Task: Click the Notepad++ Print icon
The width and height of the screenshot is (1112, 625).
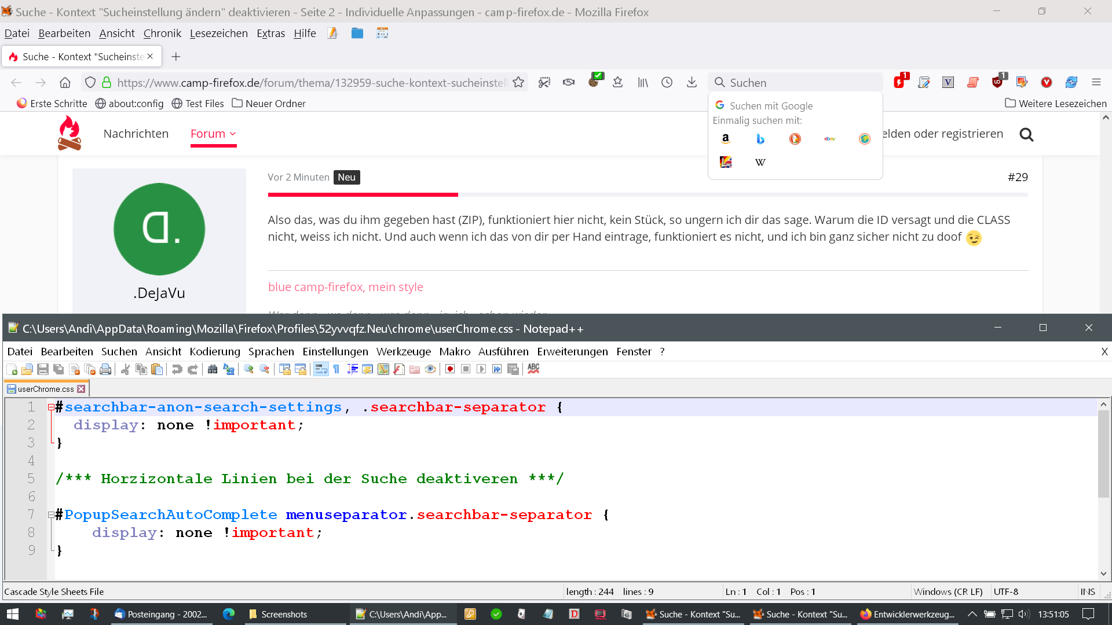Action: (105, 369)
